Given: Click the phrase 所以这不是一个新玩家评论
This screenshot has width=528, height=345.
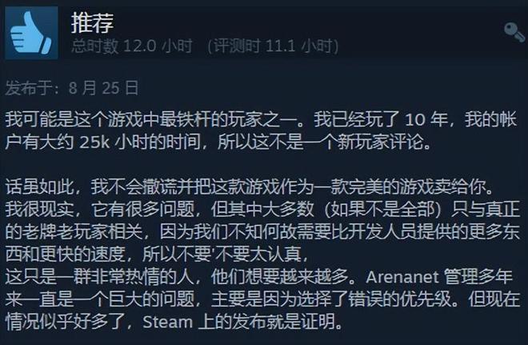Looking at the screenshot, I should coord(319,142).
